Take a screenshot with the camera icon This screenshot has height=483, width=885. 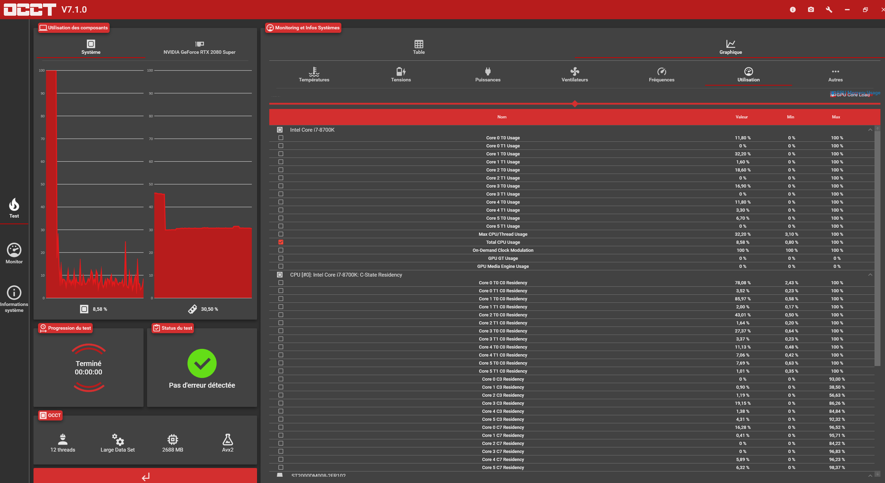pos(811,9)
